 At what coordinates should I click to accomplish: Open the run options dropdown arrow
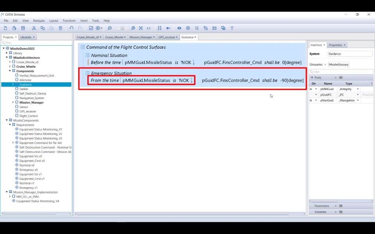pyautogui.click(x=102, y=28)
